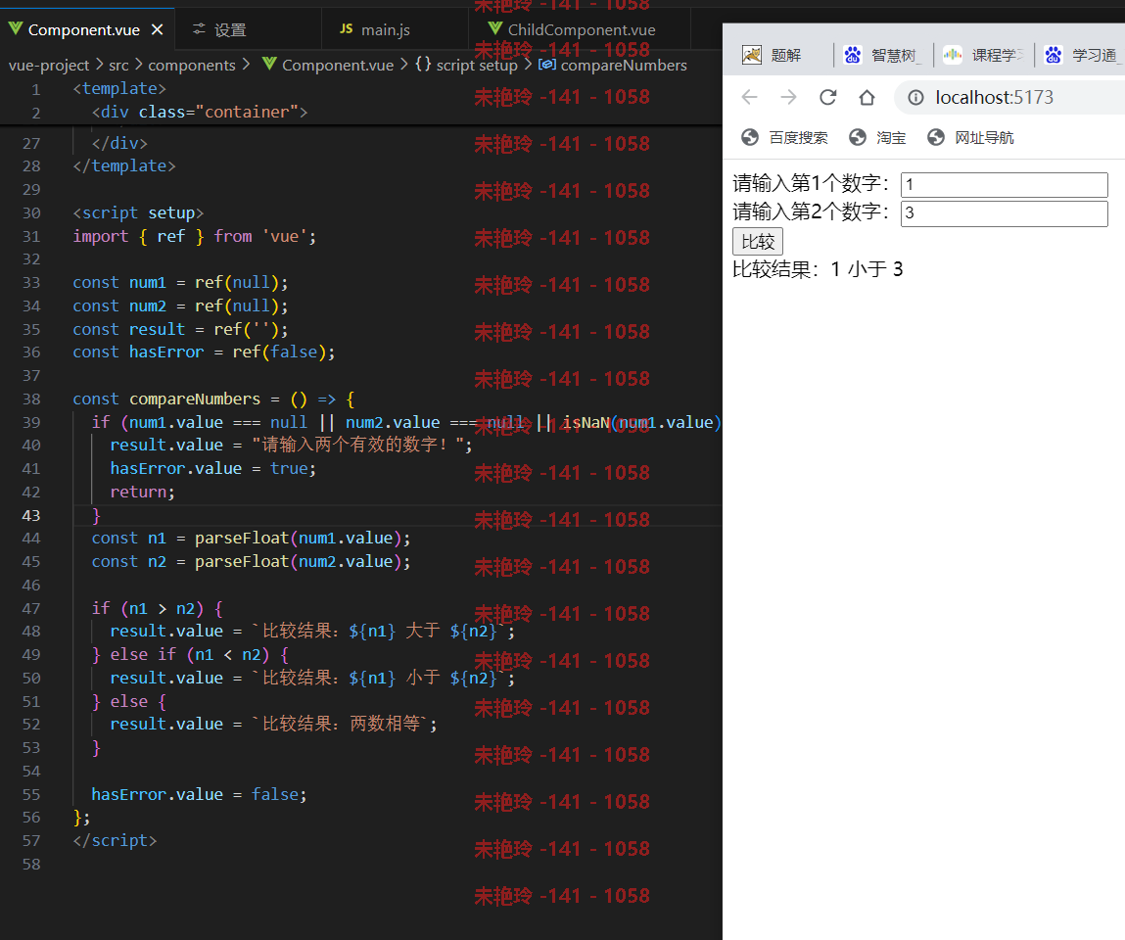1125x940 pixels.
Task: Open the 智慧树 browser tab
Action: tap(882, 55)
